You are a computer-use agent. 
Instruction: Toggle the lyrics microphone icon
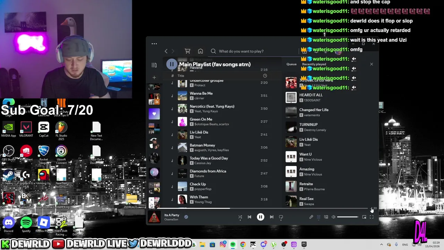pyautogui.click(x=311, y=217)
